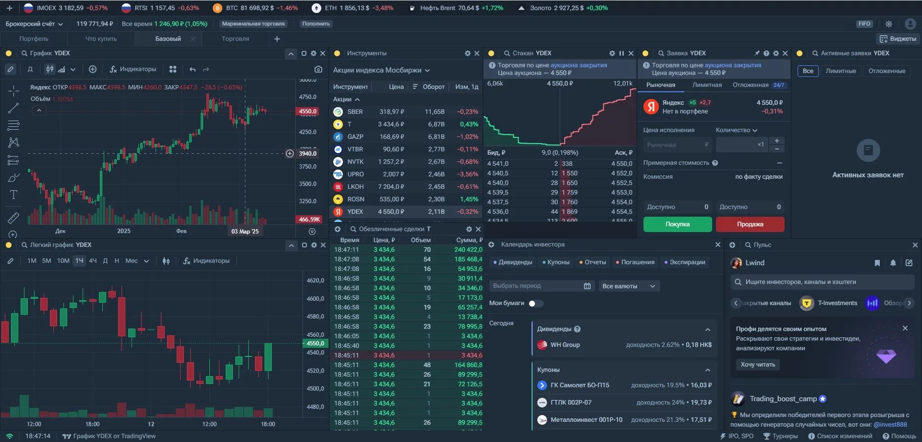Toggle the Погашения filter chip
This screenshot has width=922, height=442.
pos(635,262)
